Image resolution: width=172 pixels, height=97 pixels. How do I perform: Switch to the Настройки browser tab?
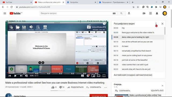coord(81,2)
